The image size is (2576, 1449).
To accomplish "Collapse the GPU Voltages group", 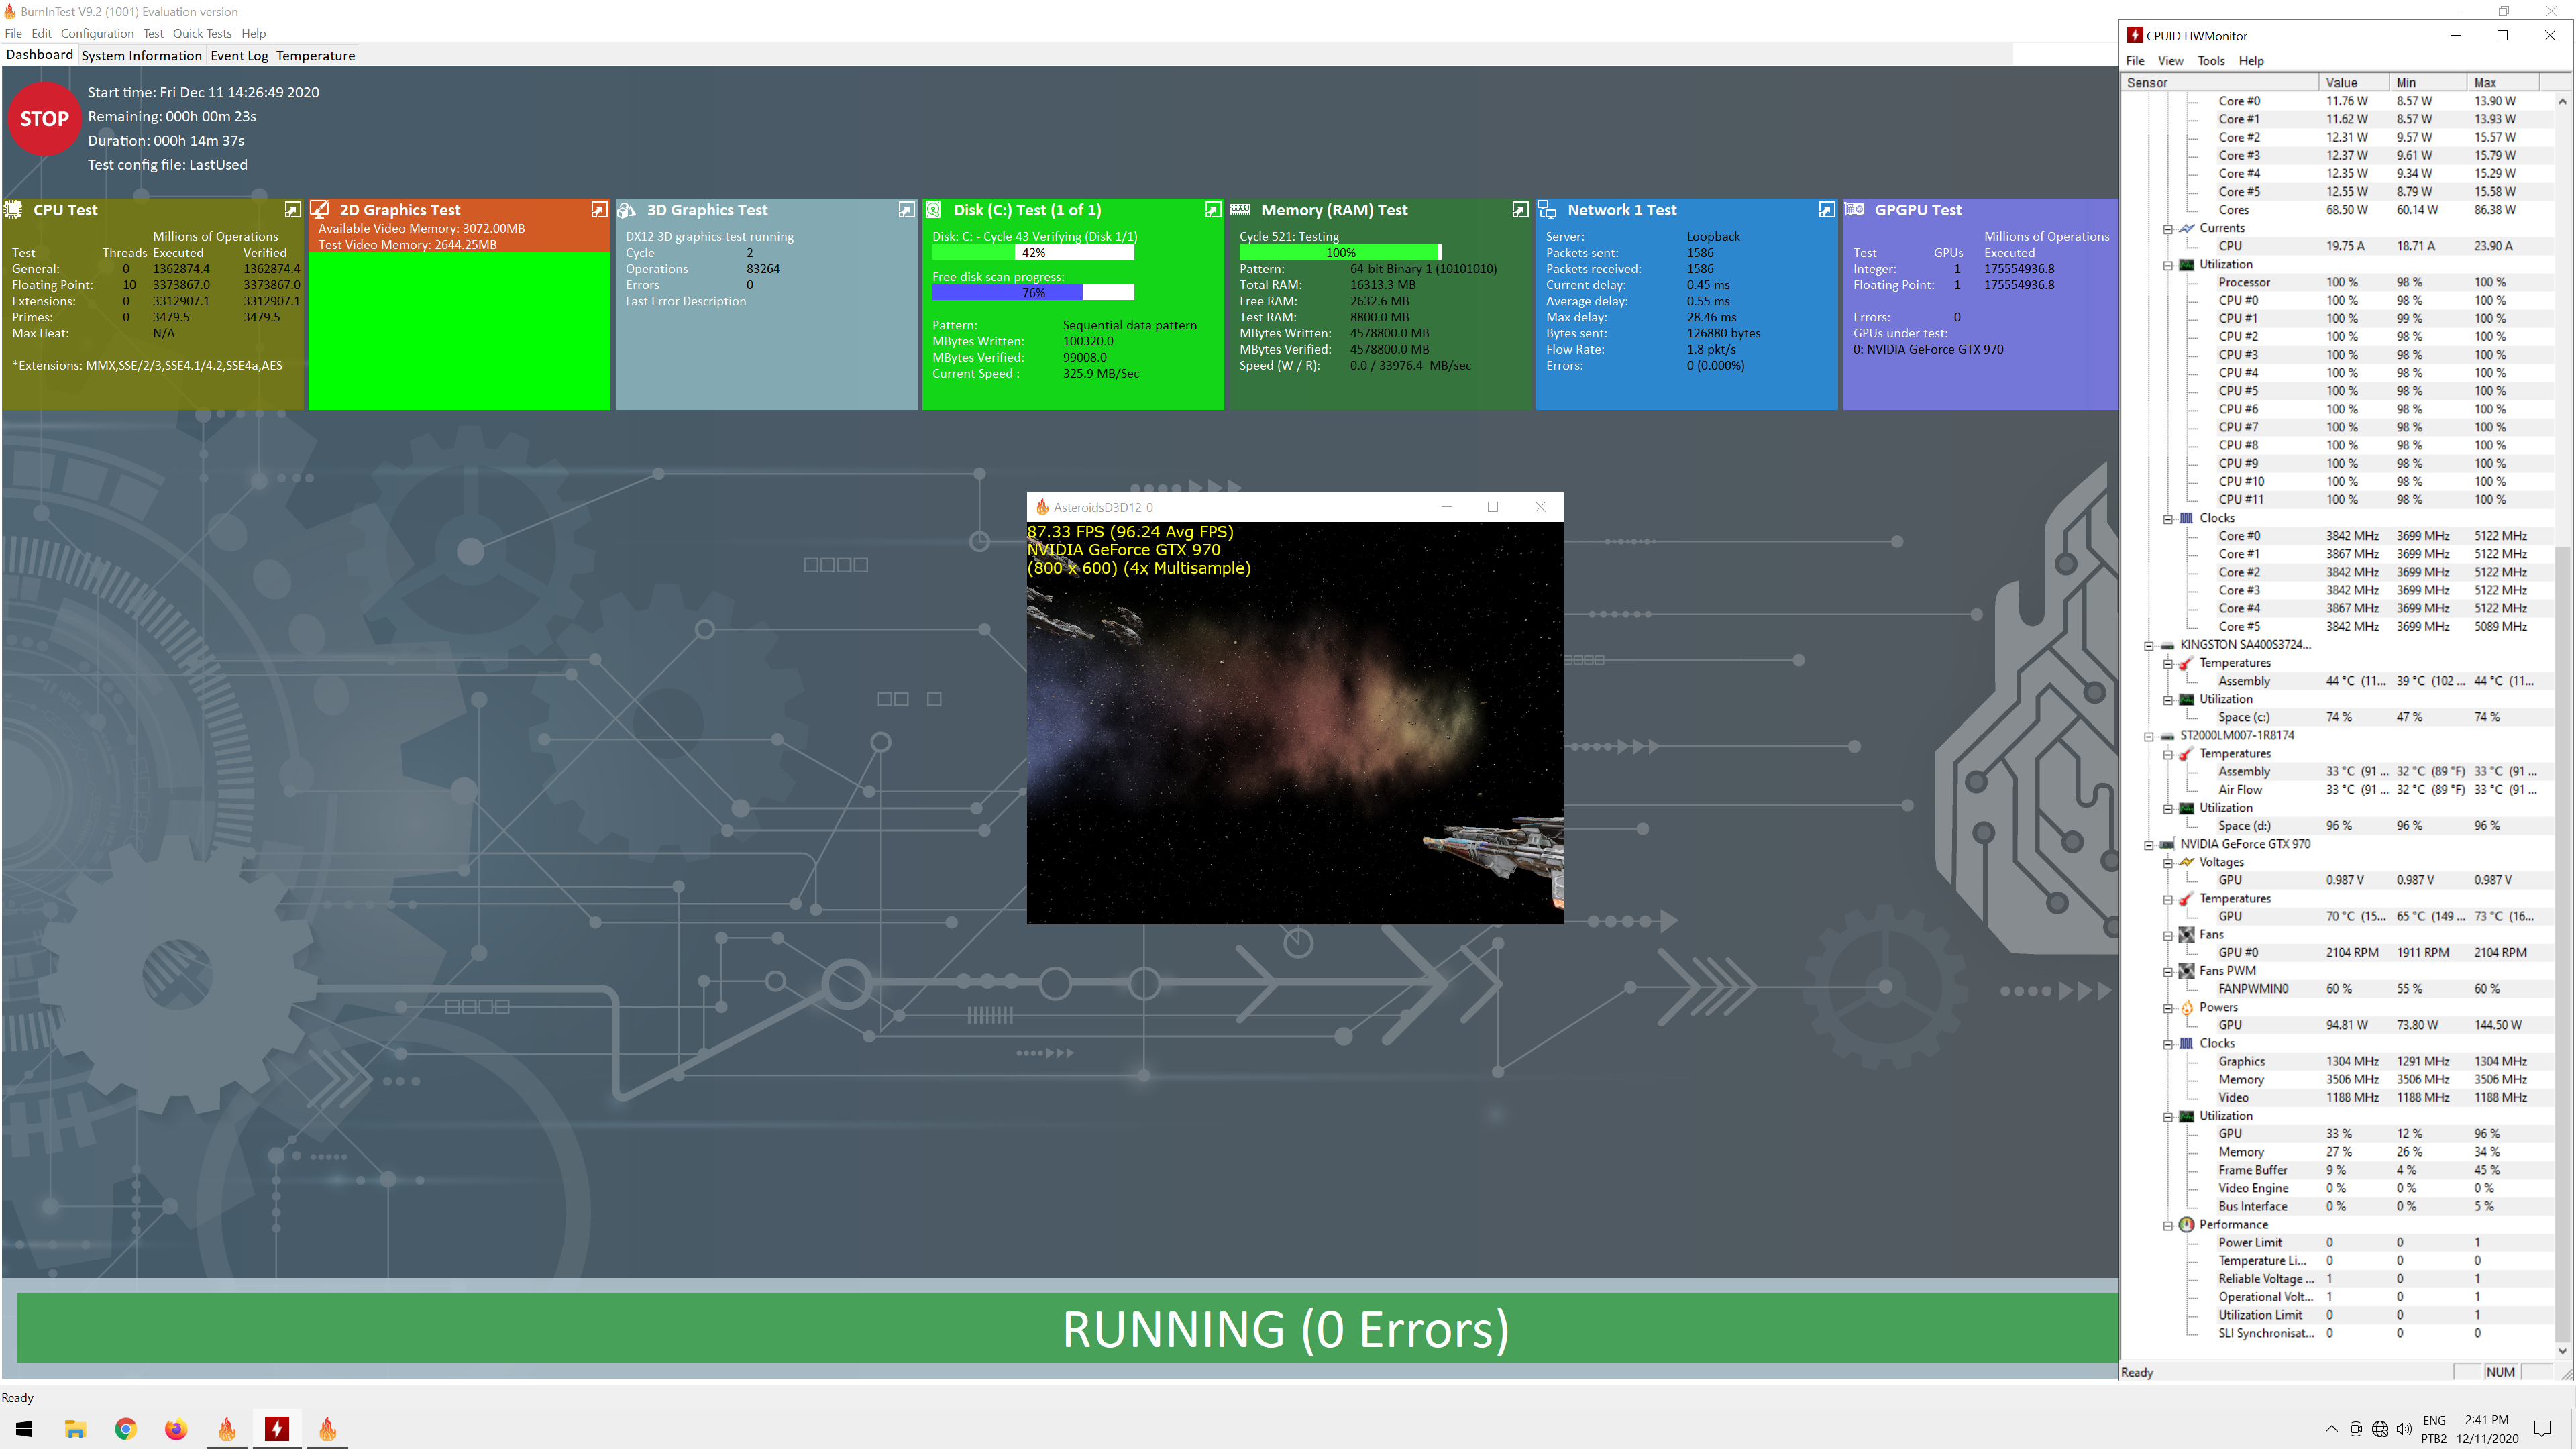I will pos(2167,862).
